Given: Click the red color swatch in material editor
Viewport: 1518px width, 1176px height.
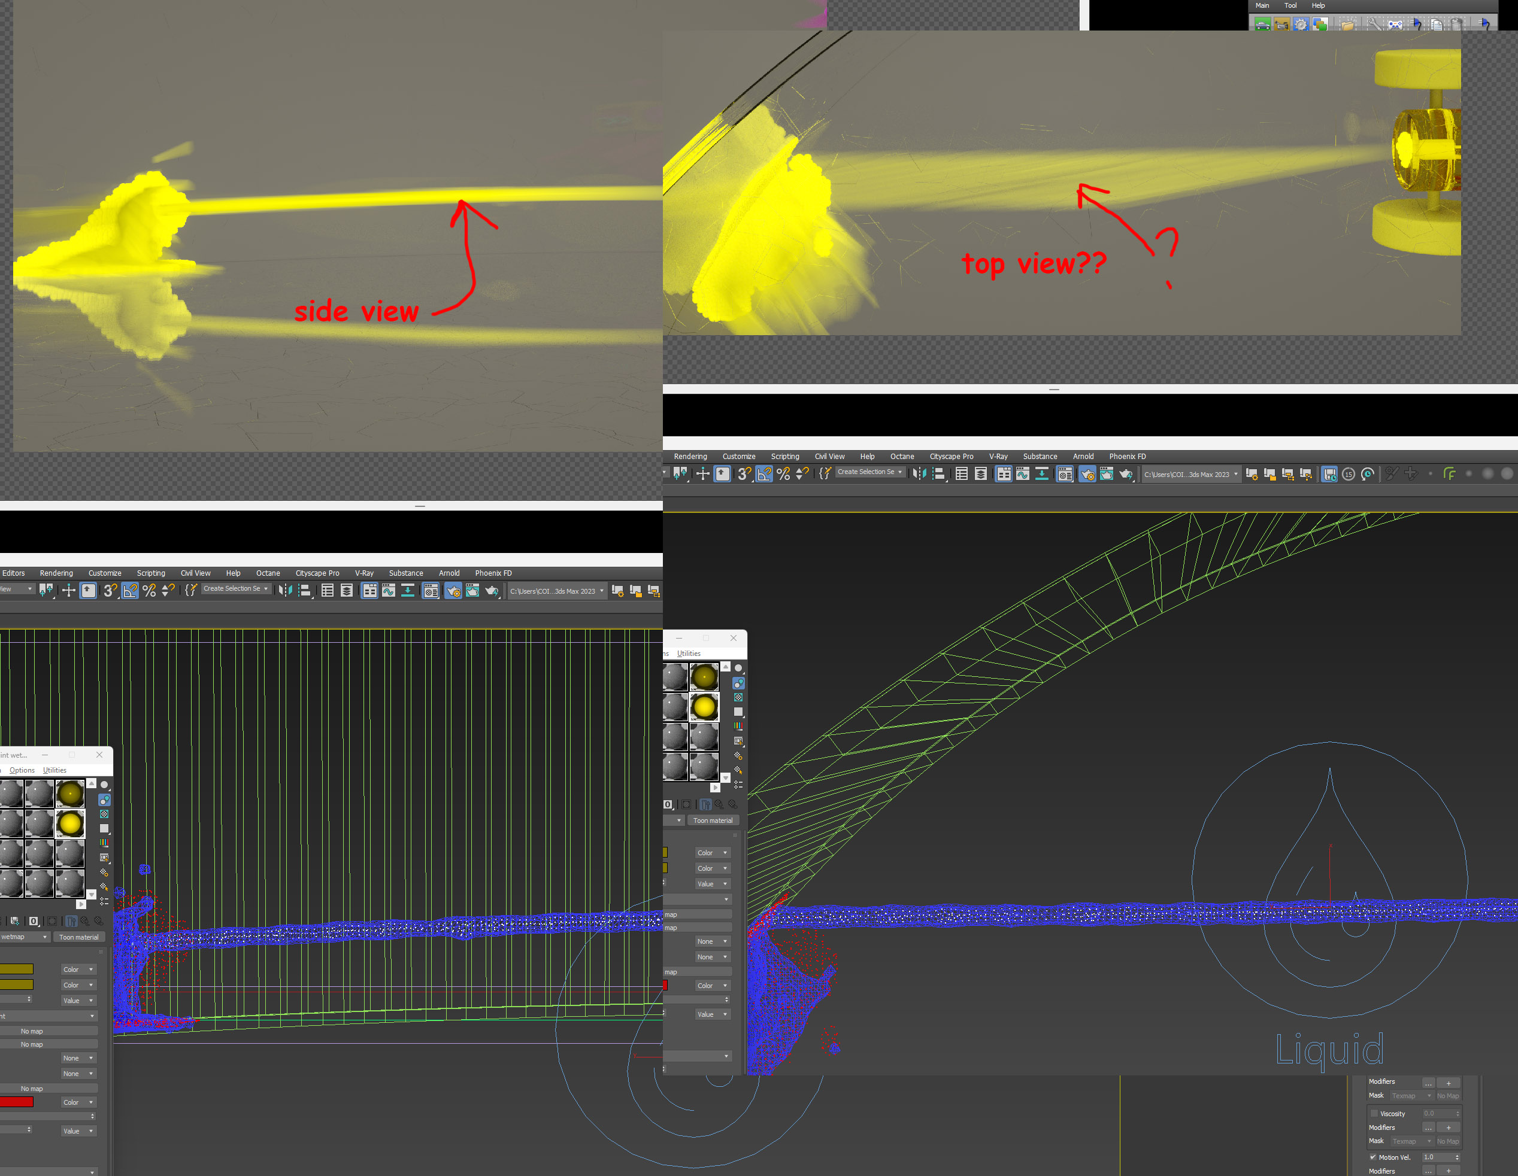Looking at the screenshot, I should click(17, 1102).
